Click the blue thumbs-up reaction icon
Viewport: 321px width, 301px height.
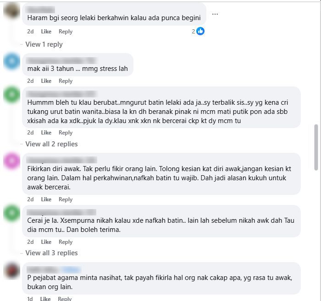coord(200,31)
